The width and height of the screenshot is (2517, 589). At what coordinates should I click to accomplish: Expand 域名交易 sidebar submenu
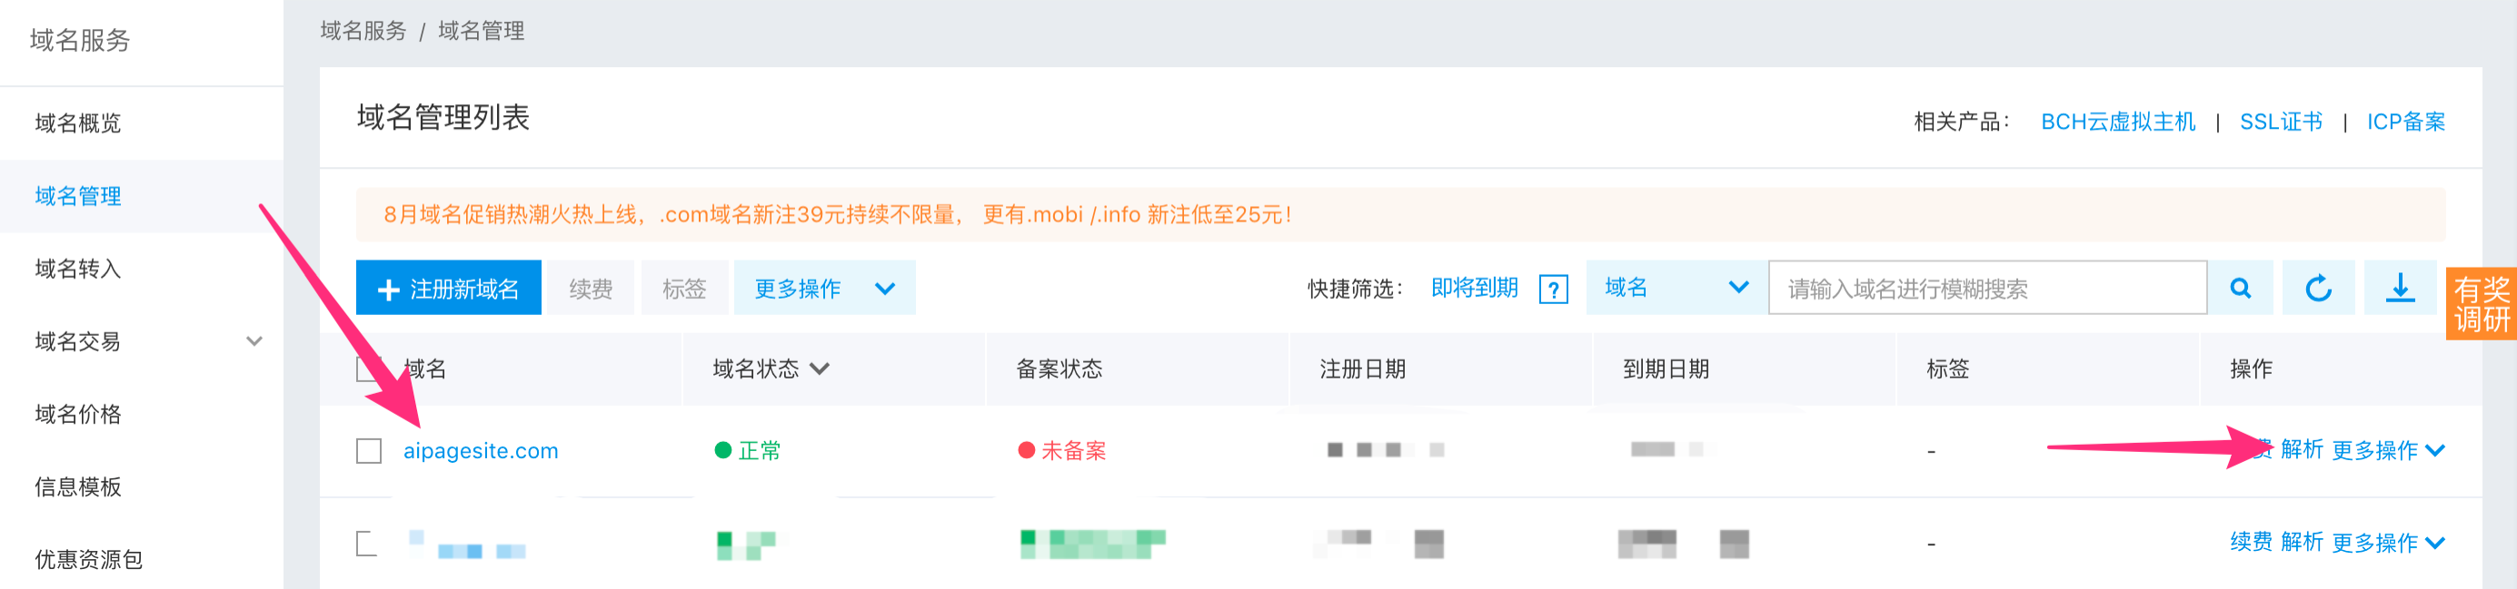click(x=254, y=341)
